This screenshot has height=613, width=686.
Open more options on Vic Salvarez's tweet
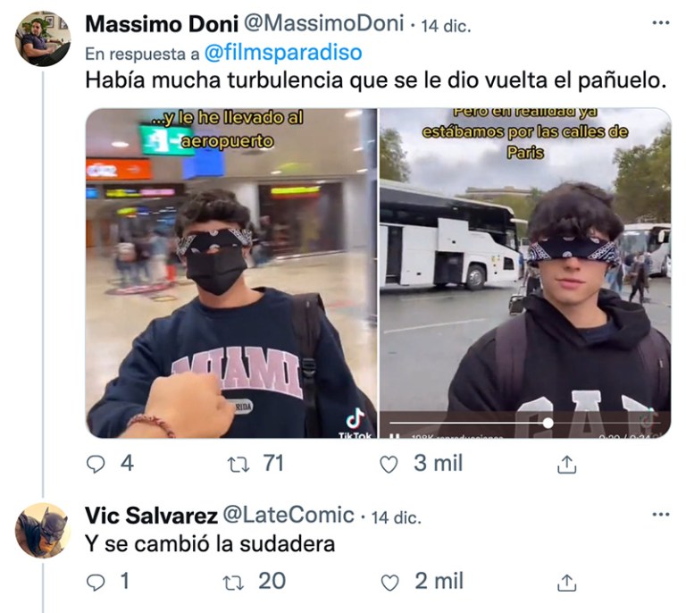click(661, 515)
